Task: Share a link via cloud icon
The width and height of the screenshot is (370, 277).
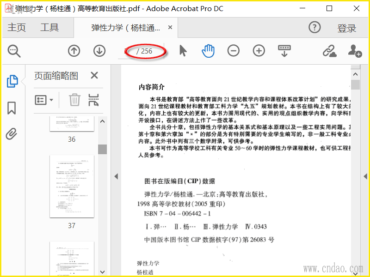Action: 330,51
